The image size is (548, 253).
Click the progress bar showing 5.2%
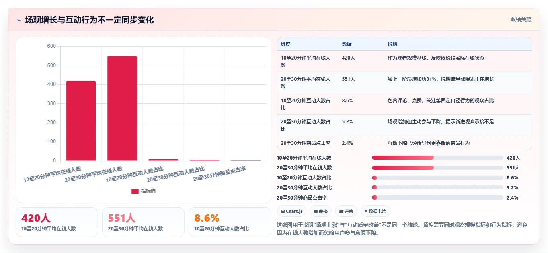(437, 187)
